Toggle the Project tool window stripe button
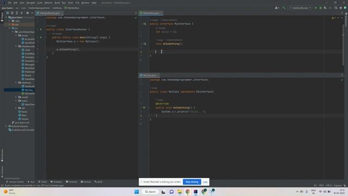Image resolution: width=348 pixels, height=196 pixels. tap(2, 17)
